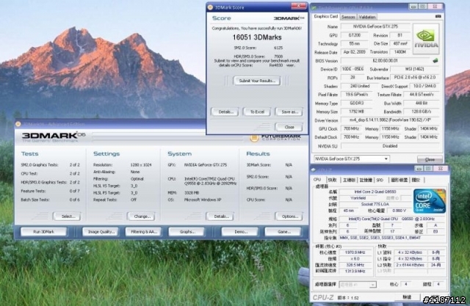Export the score with To Excel button
Image resolution: width=470 pixels, height=306 pixels.
(x=257, y=112)
